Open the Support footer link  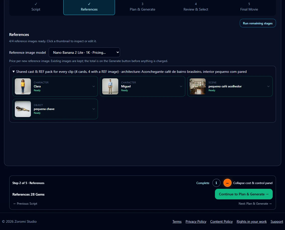(x=277, y=221)
